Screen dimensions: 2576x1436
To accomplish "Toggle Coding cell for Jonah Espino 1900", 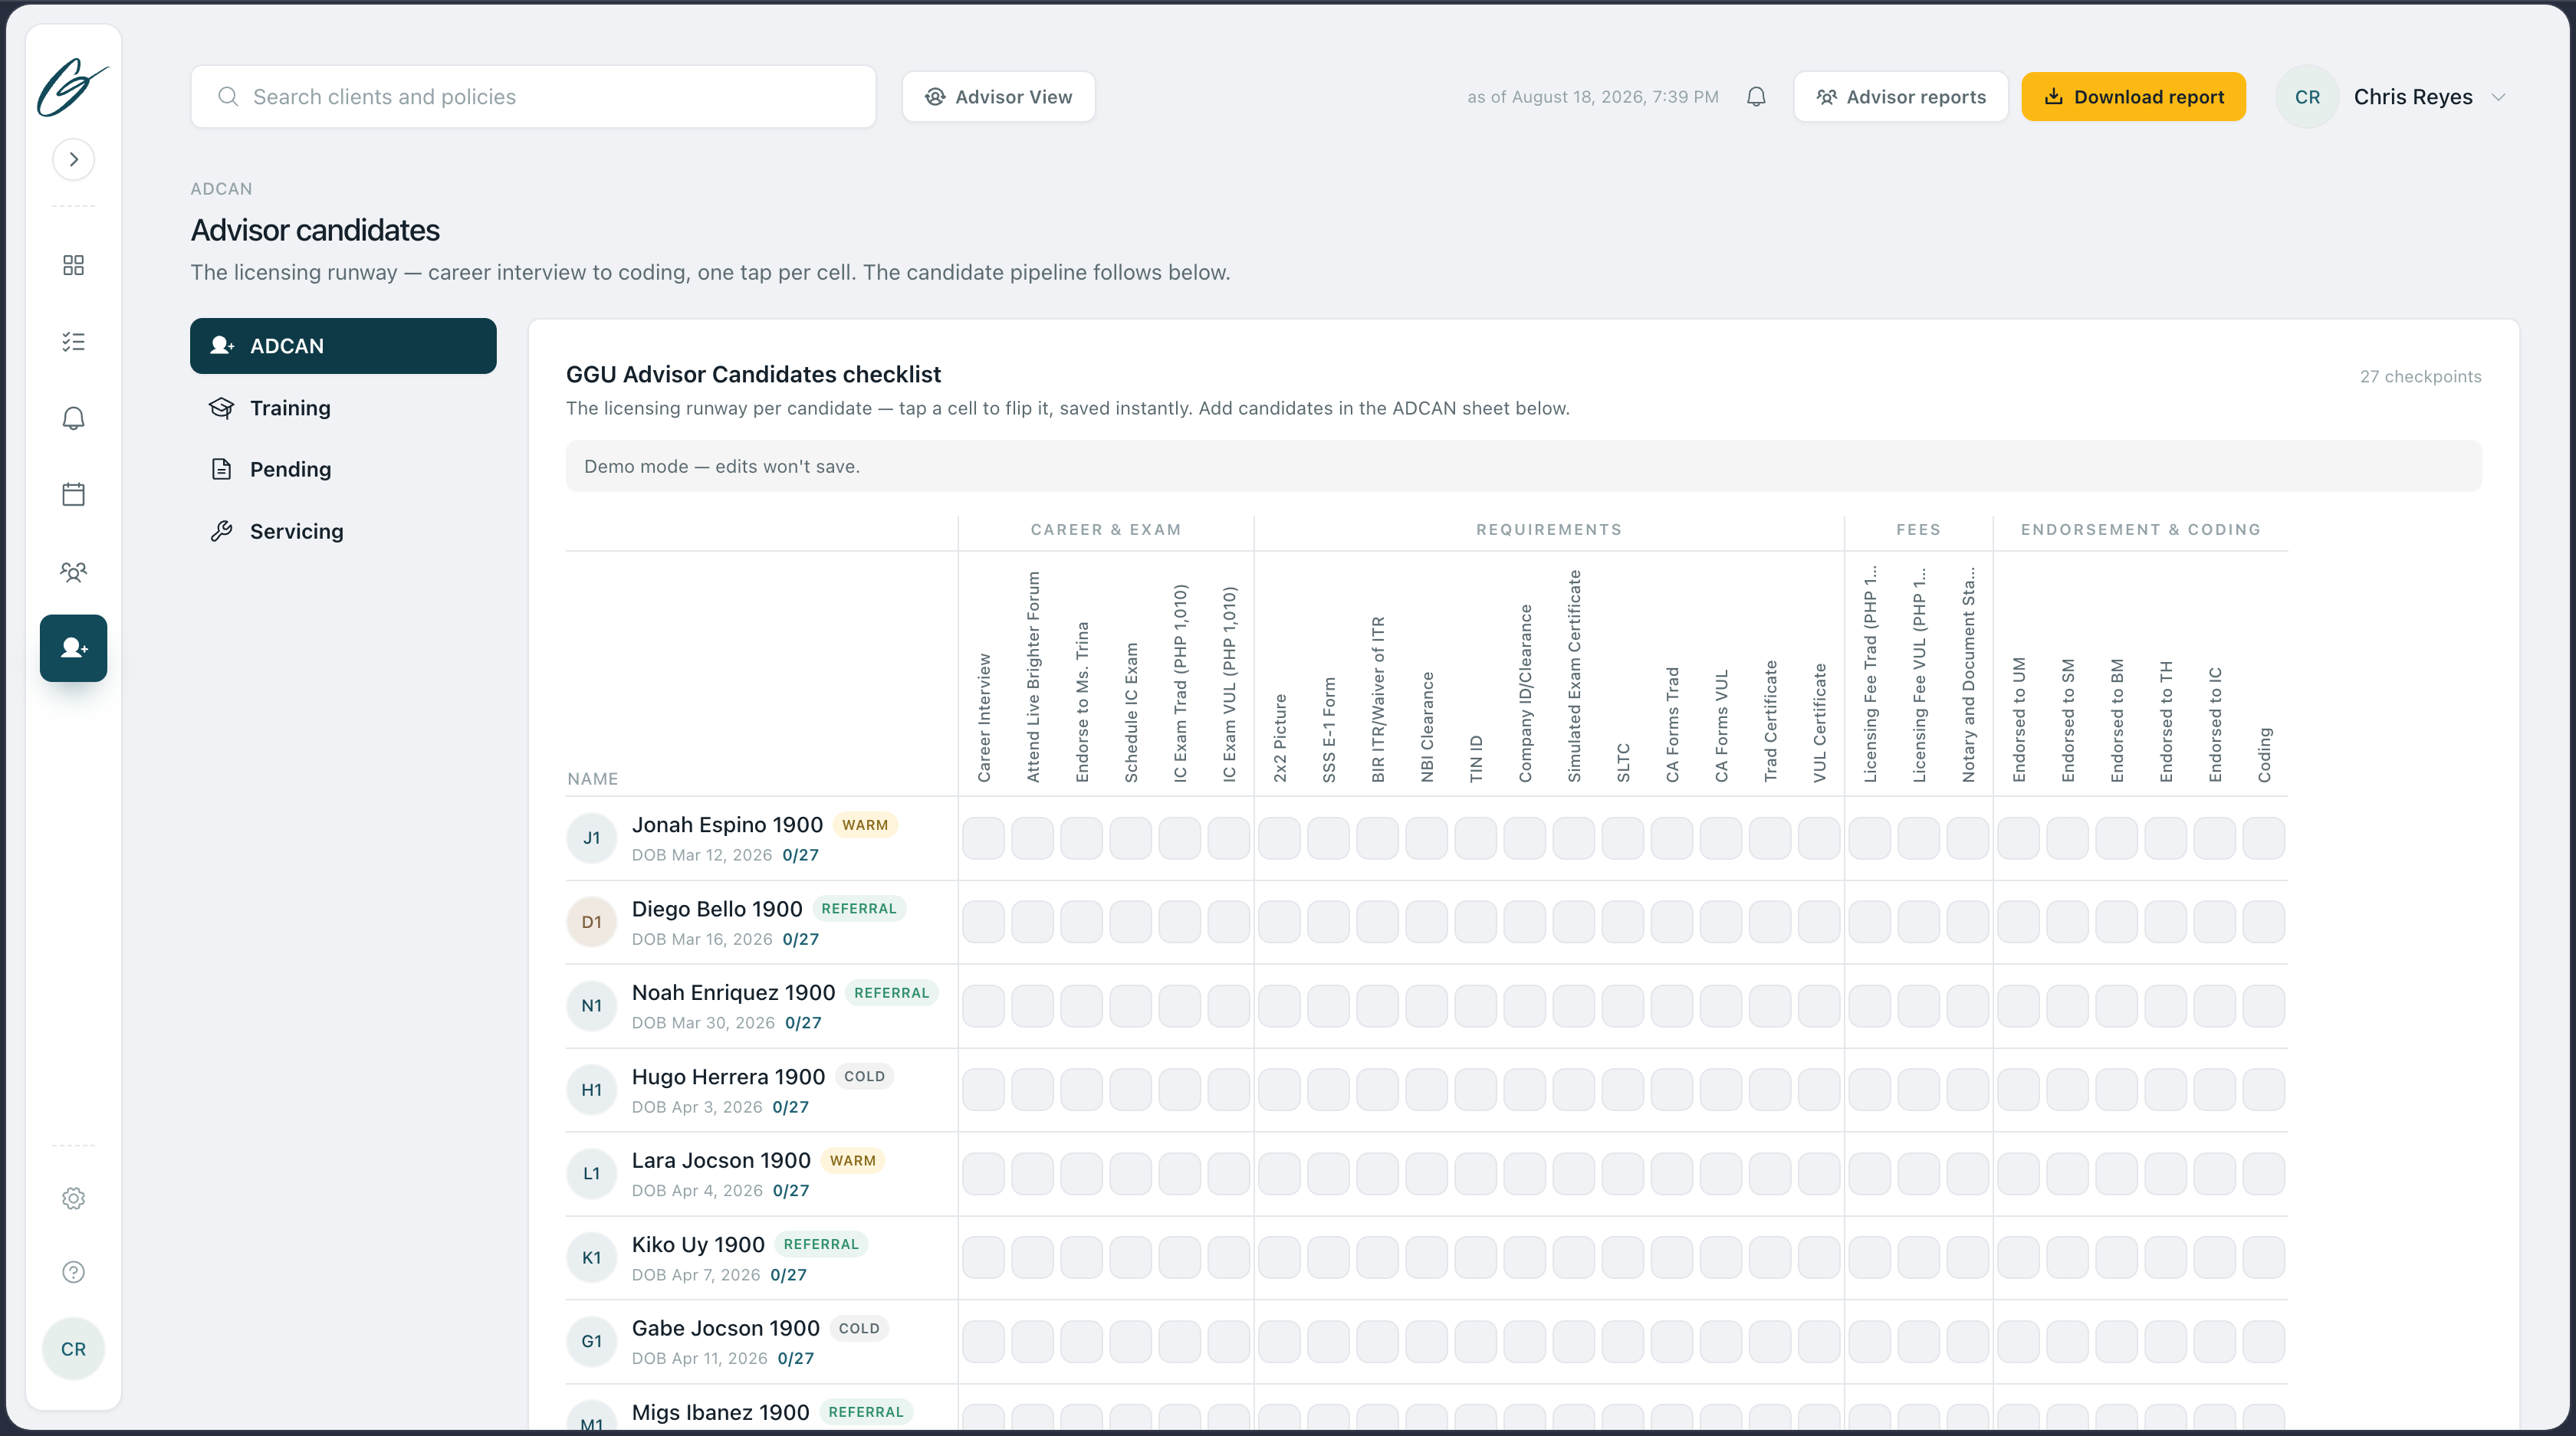I will 2264,838.
